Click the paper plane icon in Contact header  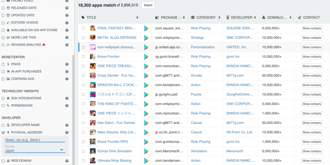(299, 17)
